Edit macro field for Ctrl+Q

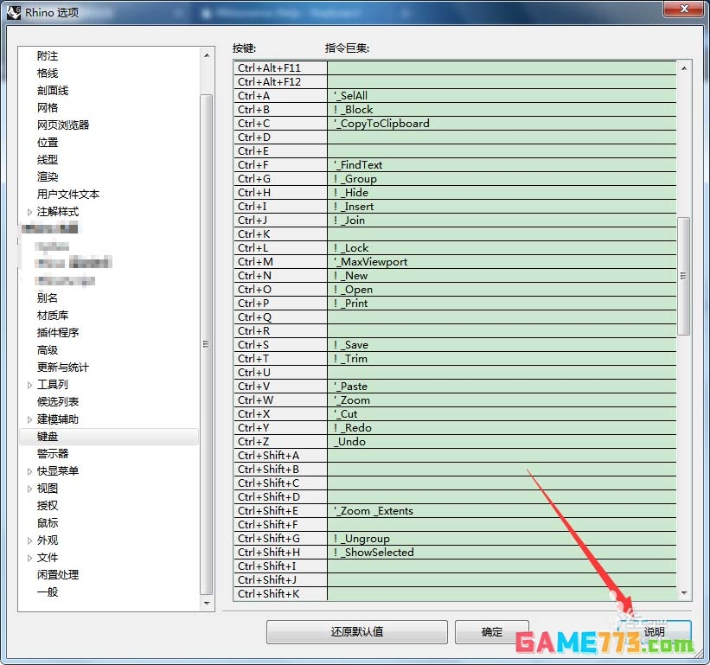[502, 317]
